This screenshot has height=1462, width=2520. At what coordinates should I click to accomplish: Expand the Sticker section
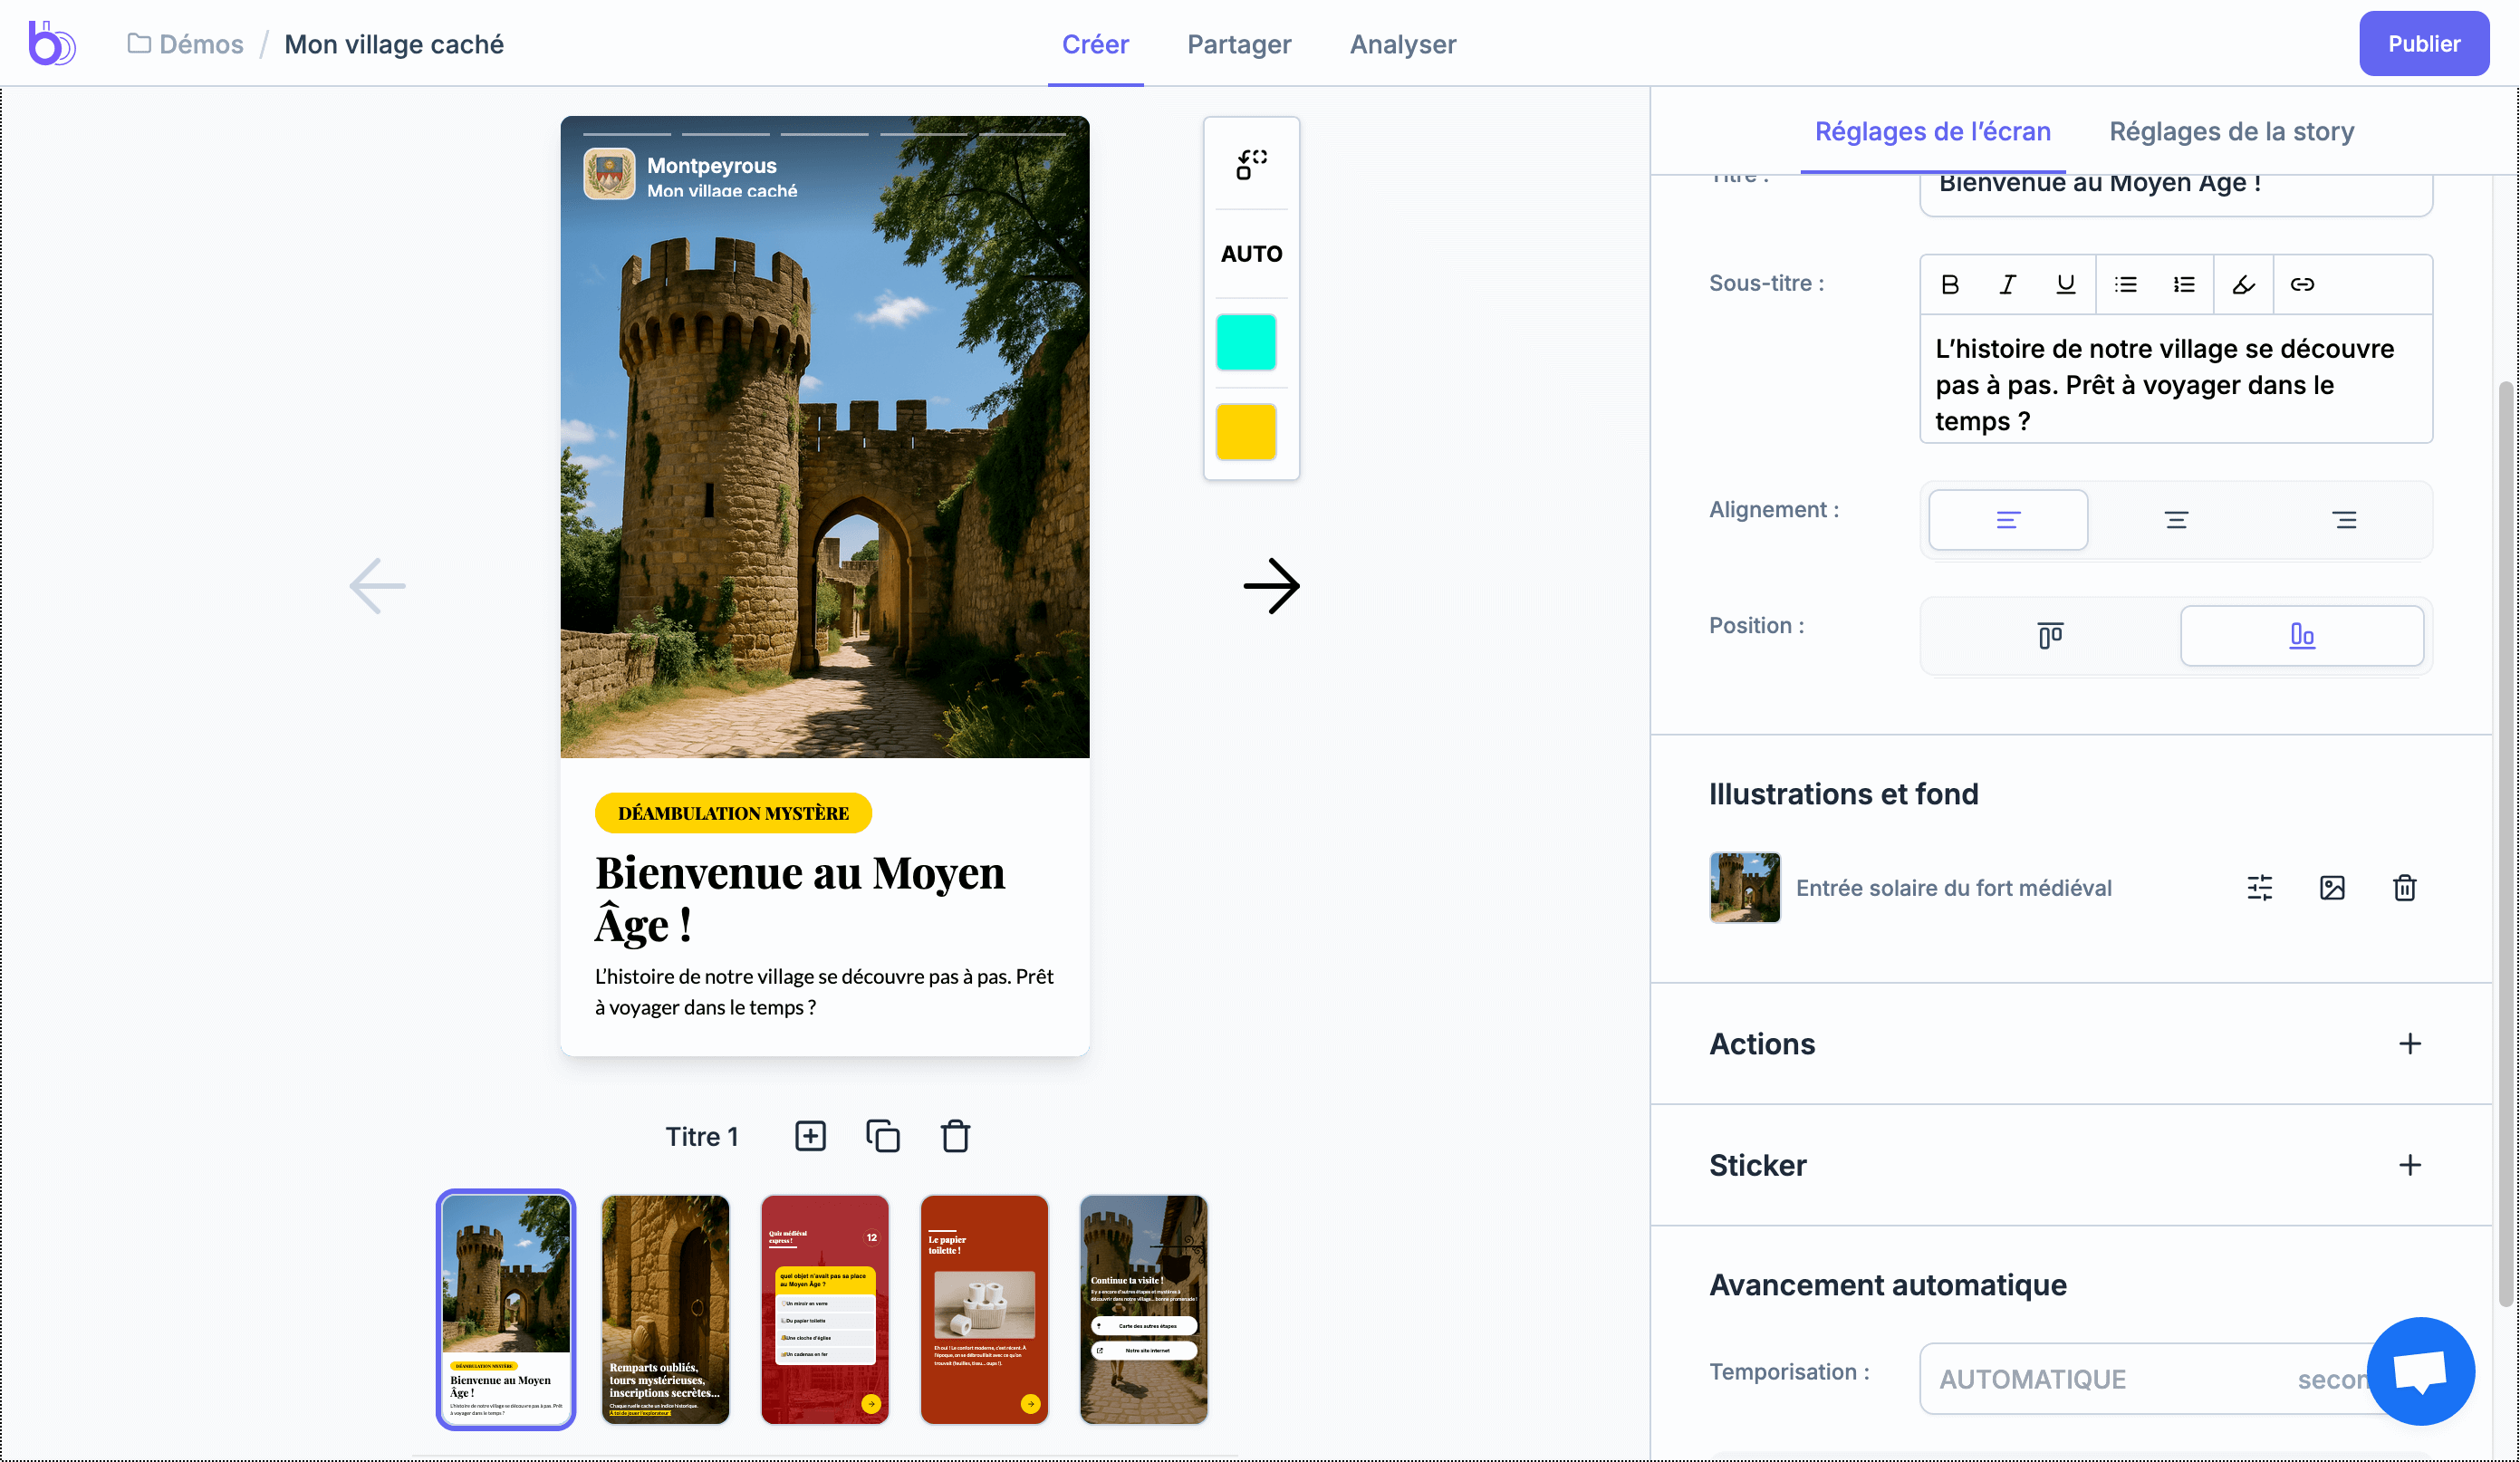(2409, 1164)
